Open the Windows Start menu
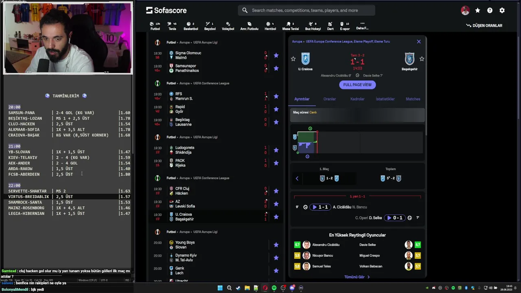Screen dimensions: 521x293 [220, 288]
